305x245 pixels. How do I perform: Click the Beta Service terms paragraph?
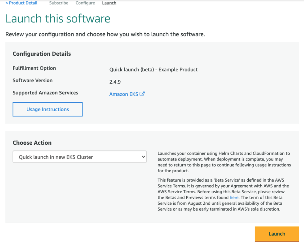223,194
